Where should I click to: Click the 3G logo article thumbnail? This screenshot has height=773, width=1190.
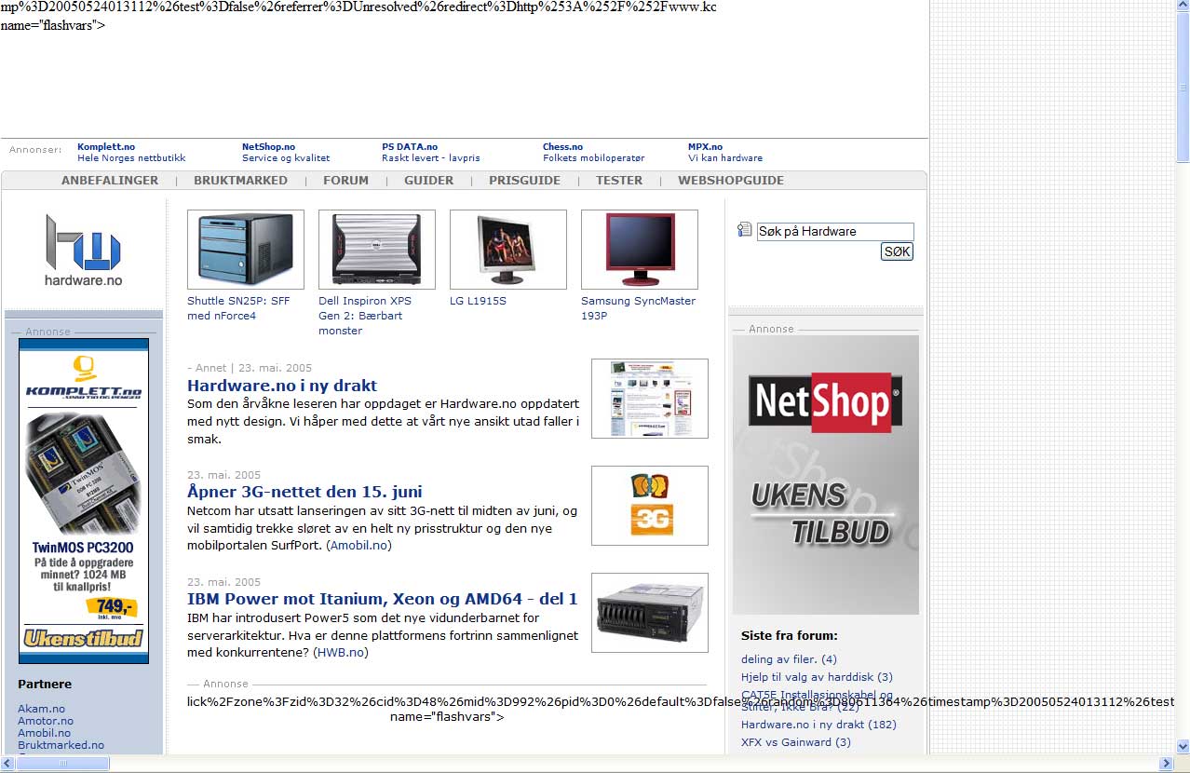tap(650, 506)
